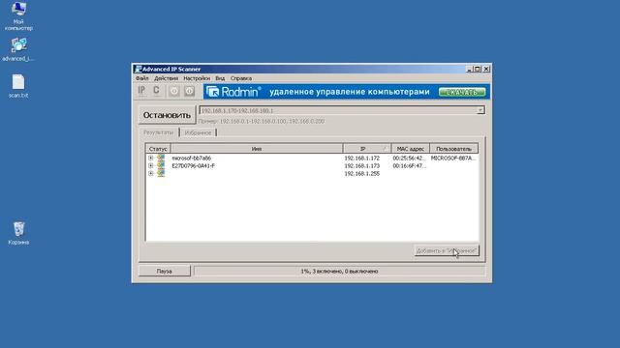The image size is (620, 348).
Task: Open the Recycle Bin desktop icon
Action: coord(18,233)
